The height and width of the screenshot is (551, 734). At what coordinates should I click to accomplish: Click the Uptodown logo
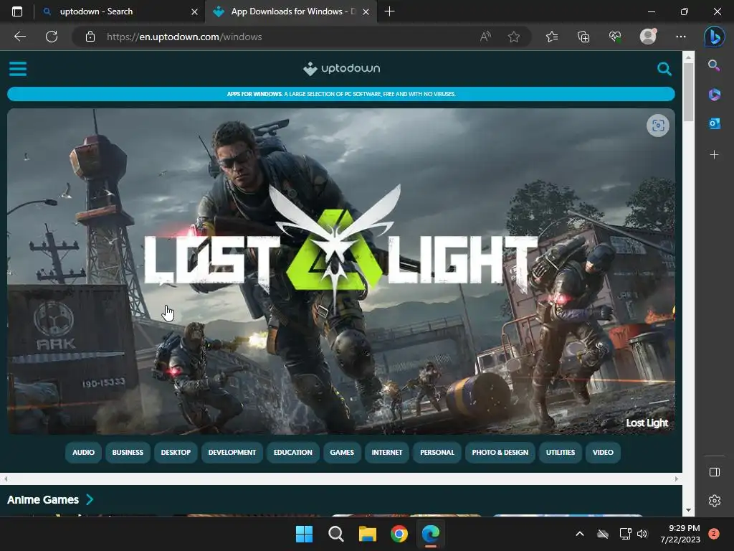point(341,68)
